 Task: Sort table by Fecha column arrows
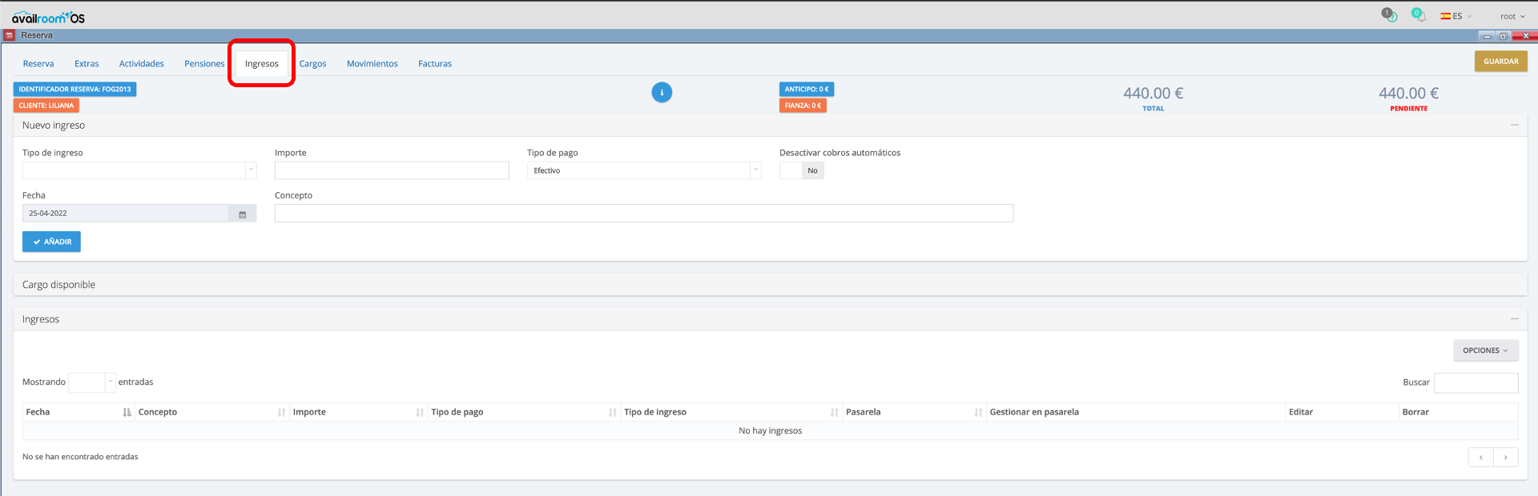pyautogui.click(x=127, y=412)
